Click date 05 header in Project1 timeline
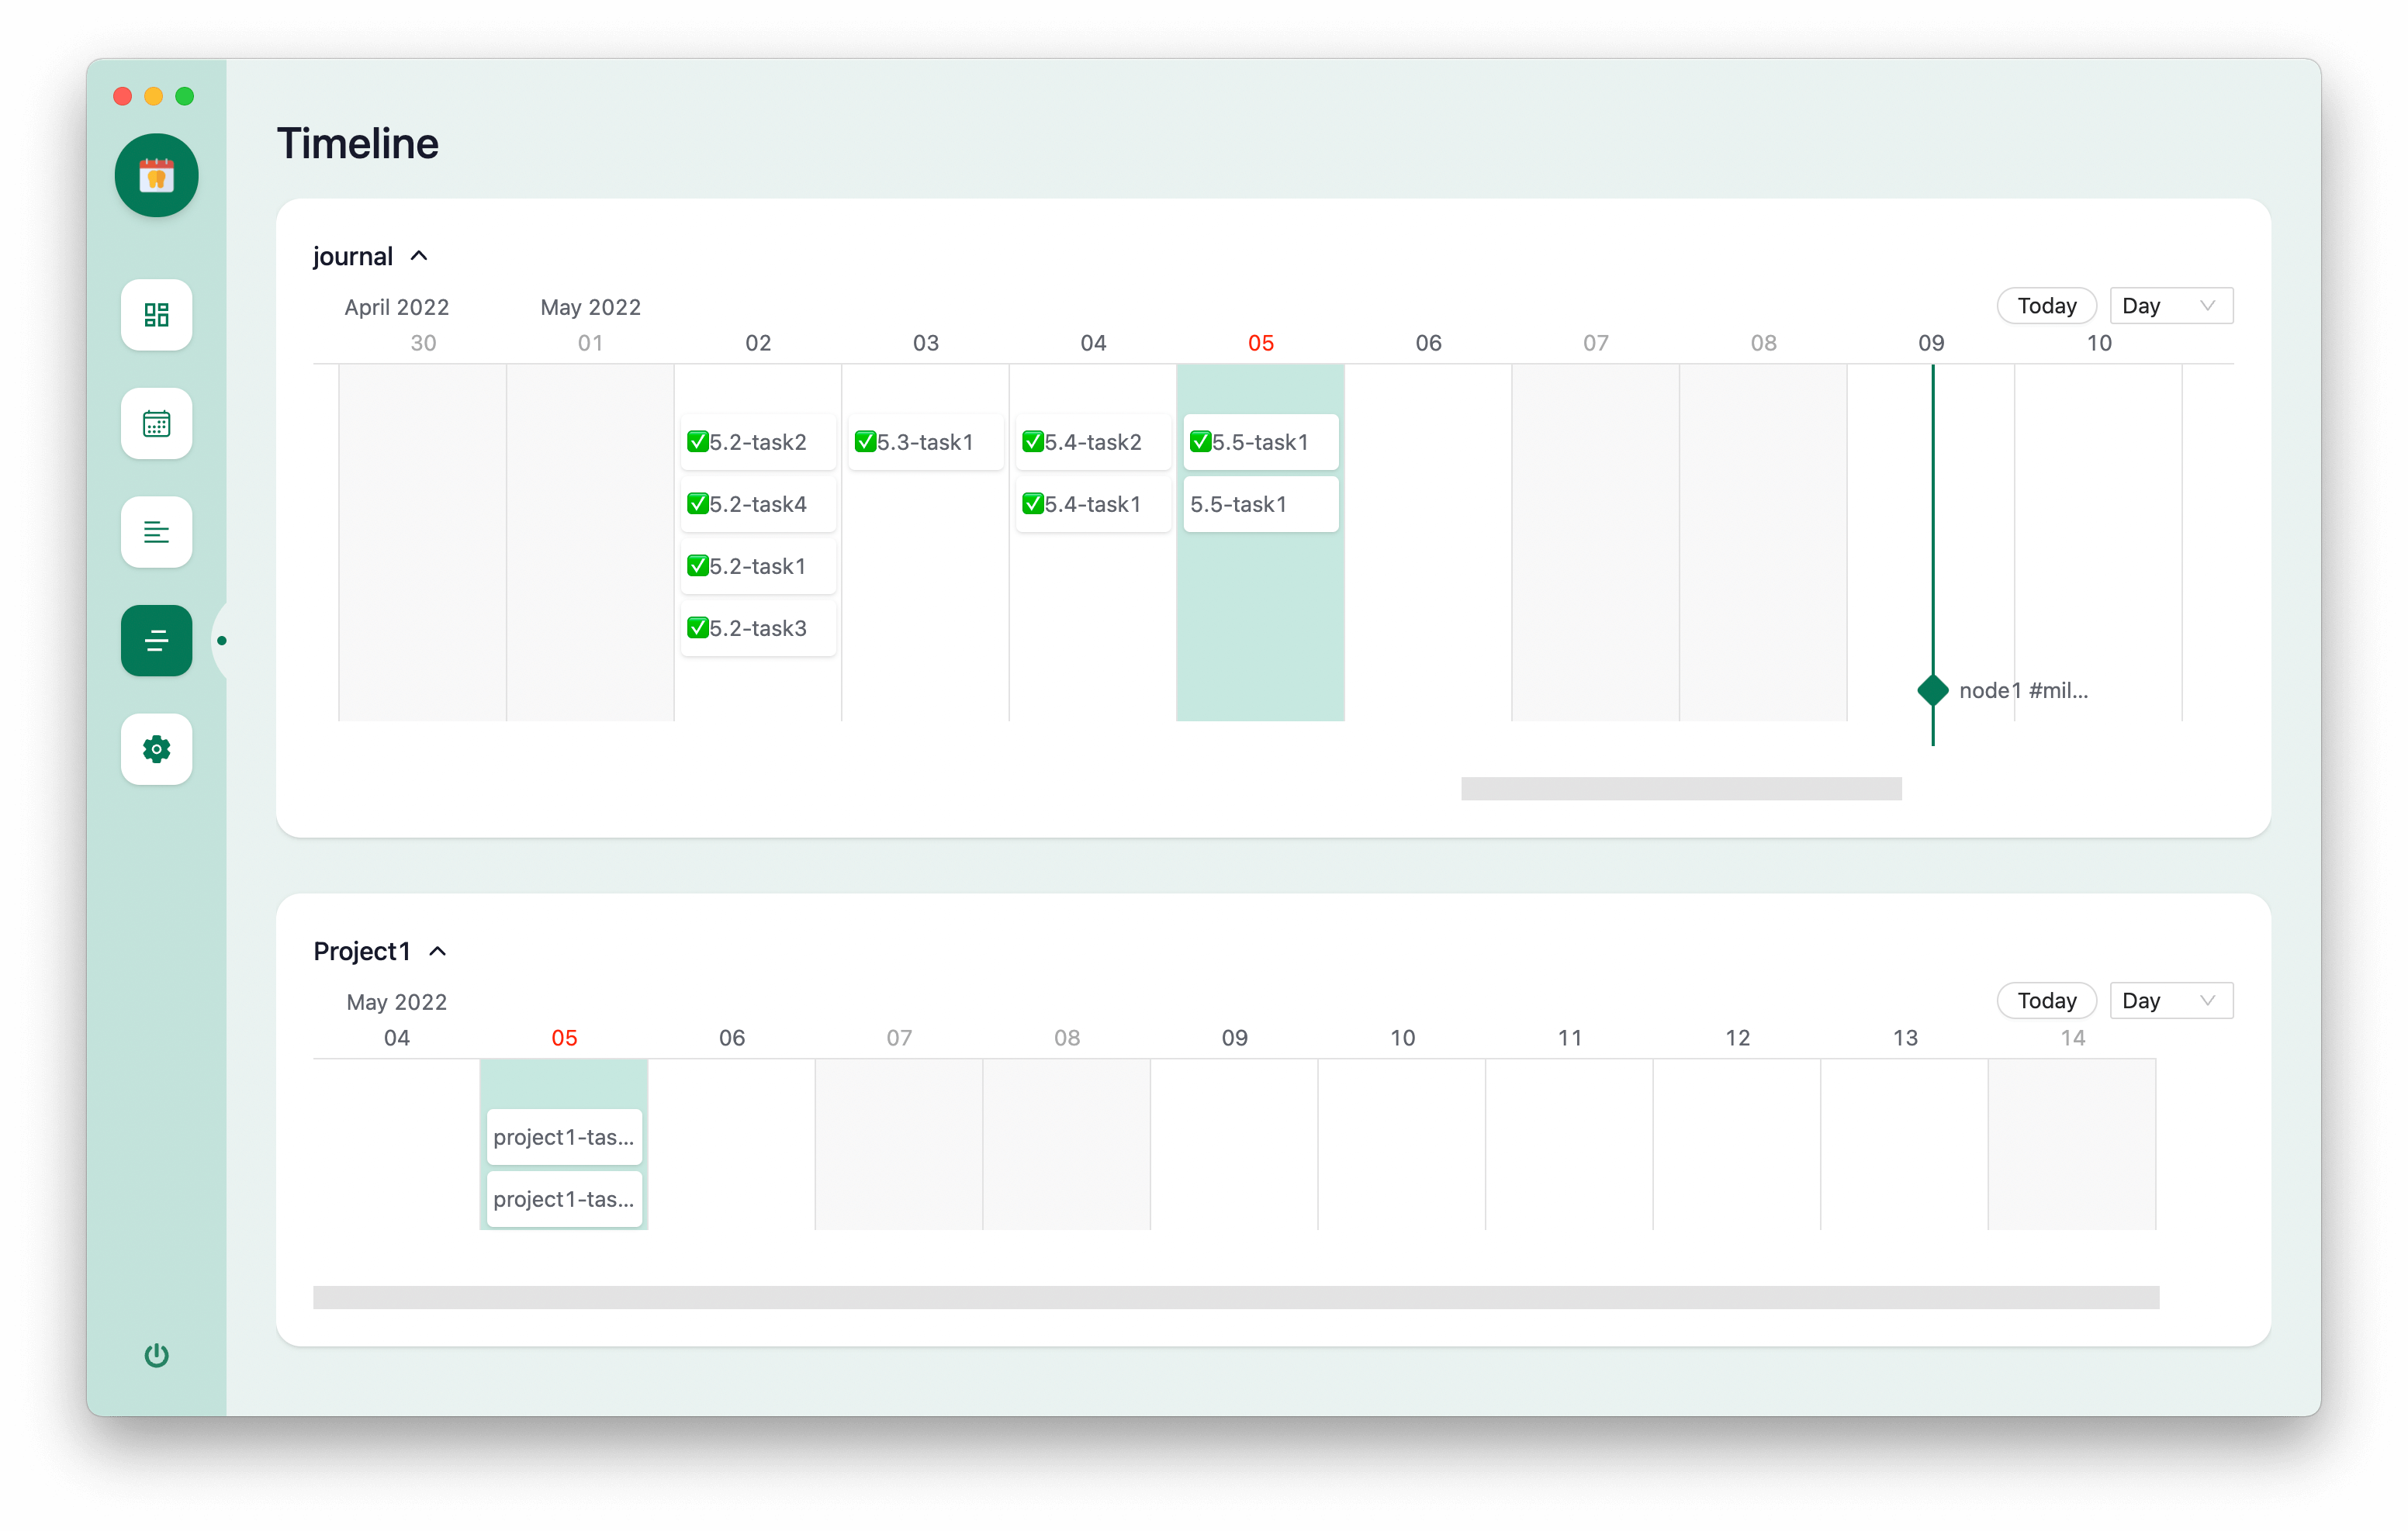This screenshot has height=1531, width=2408. [x=564, y=1038]
